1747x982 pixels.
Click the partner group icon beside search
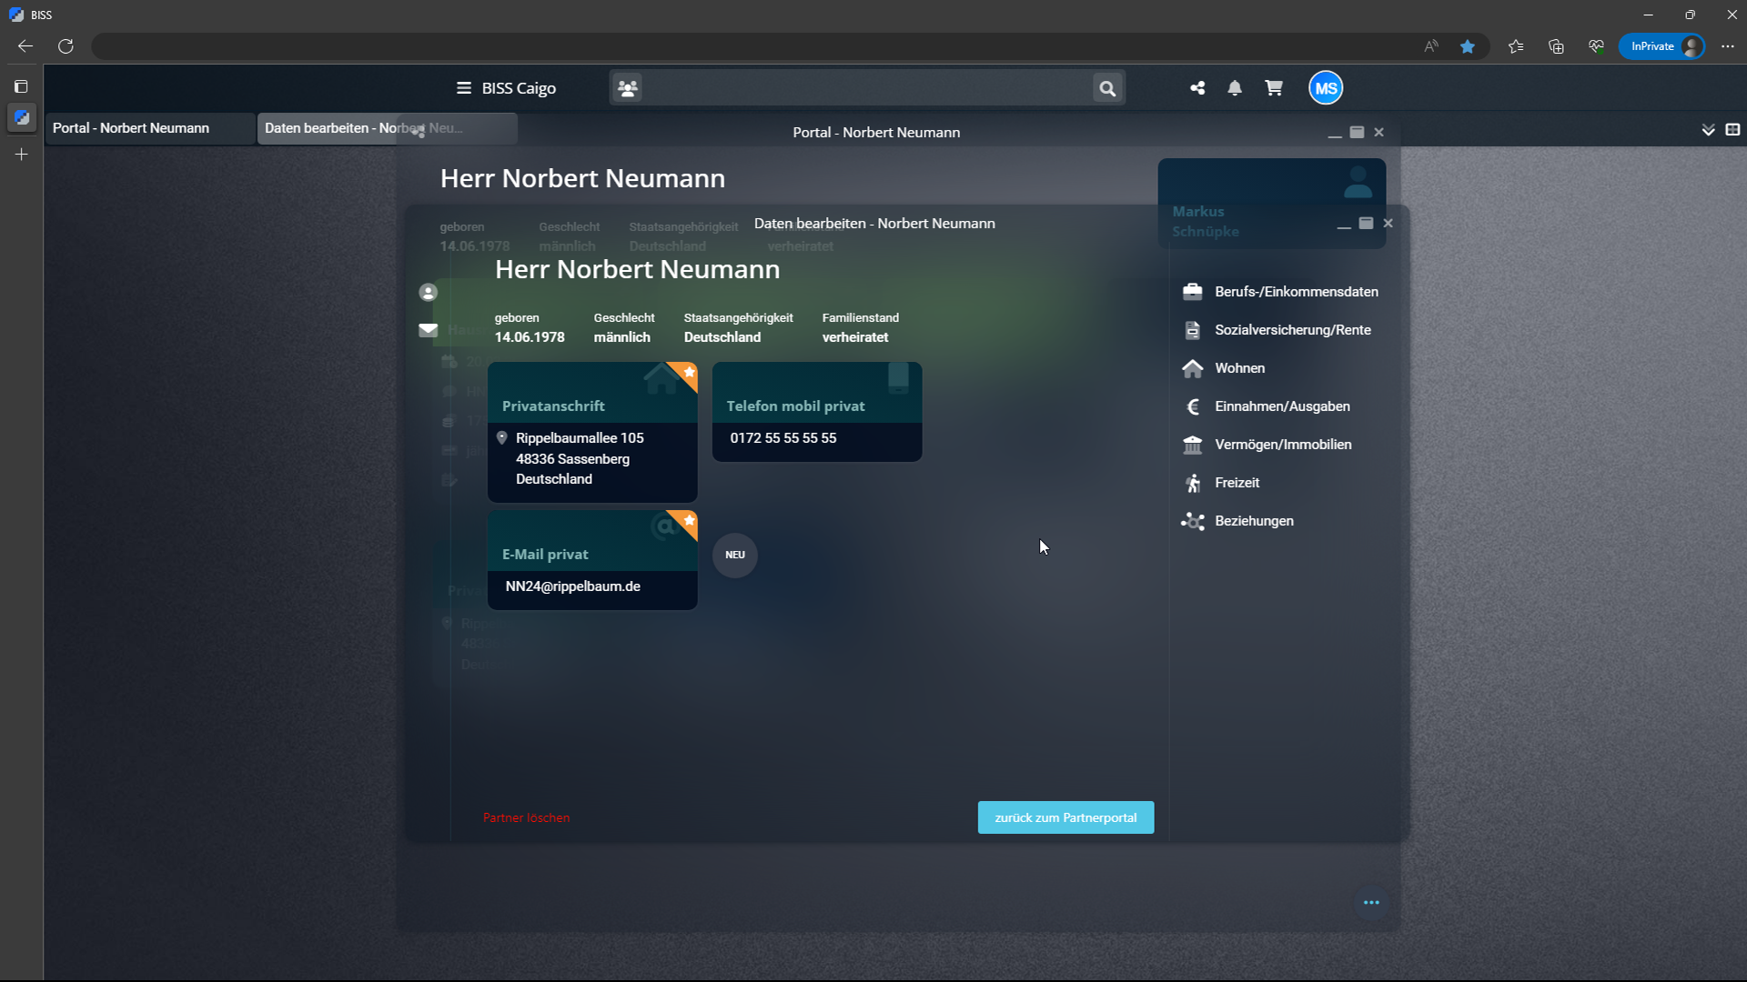click(627, 88)
